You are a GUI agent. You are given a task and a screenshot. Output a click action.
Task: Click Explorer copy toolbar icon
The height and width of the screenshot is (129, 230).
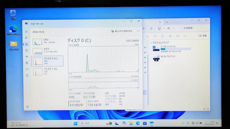(x=155, y=36)
